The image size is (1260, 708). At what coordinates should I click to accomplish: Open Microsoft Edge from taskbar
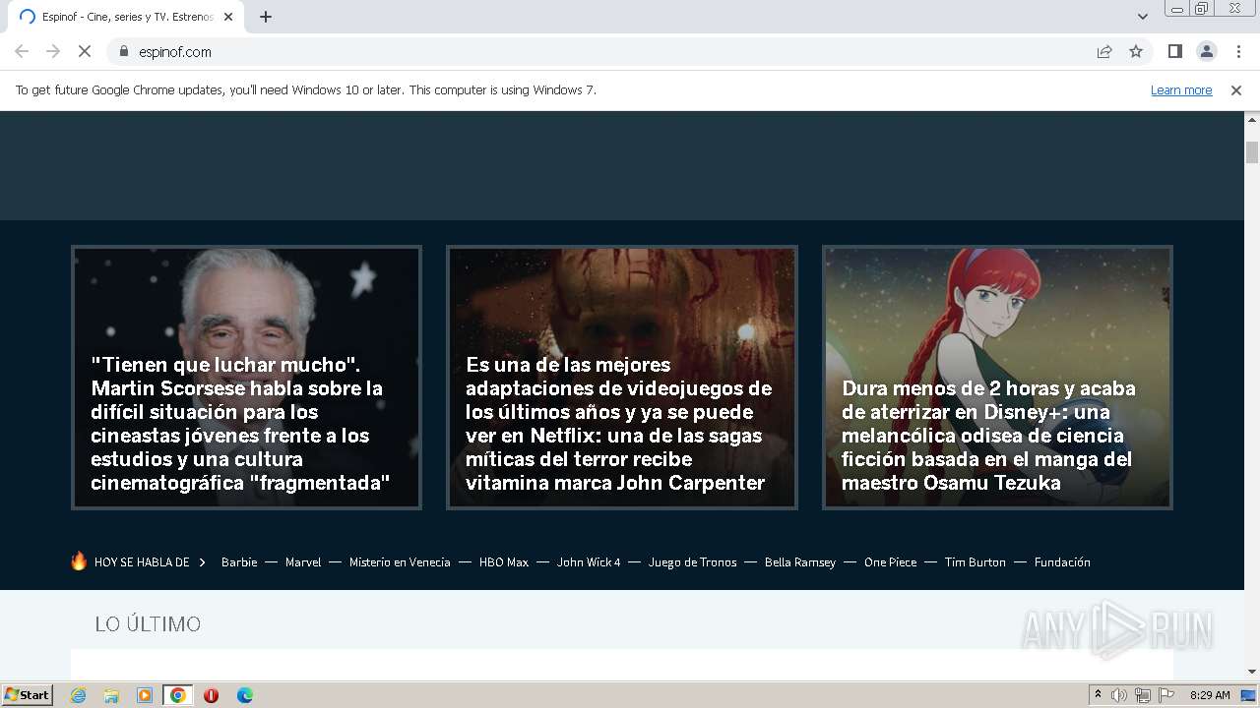[x=245, y=695]
